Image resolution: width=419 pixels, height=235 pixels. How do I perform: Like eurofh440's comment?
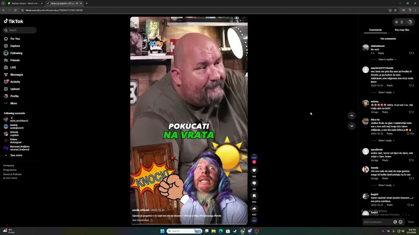(410, 160)
